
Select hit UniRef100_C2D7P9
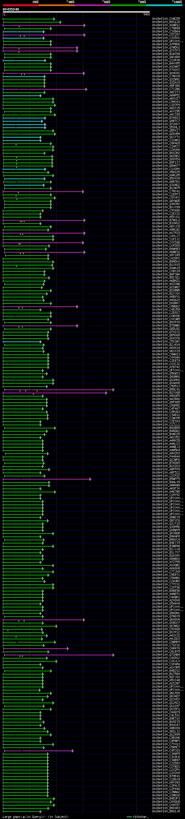(166, 105)
